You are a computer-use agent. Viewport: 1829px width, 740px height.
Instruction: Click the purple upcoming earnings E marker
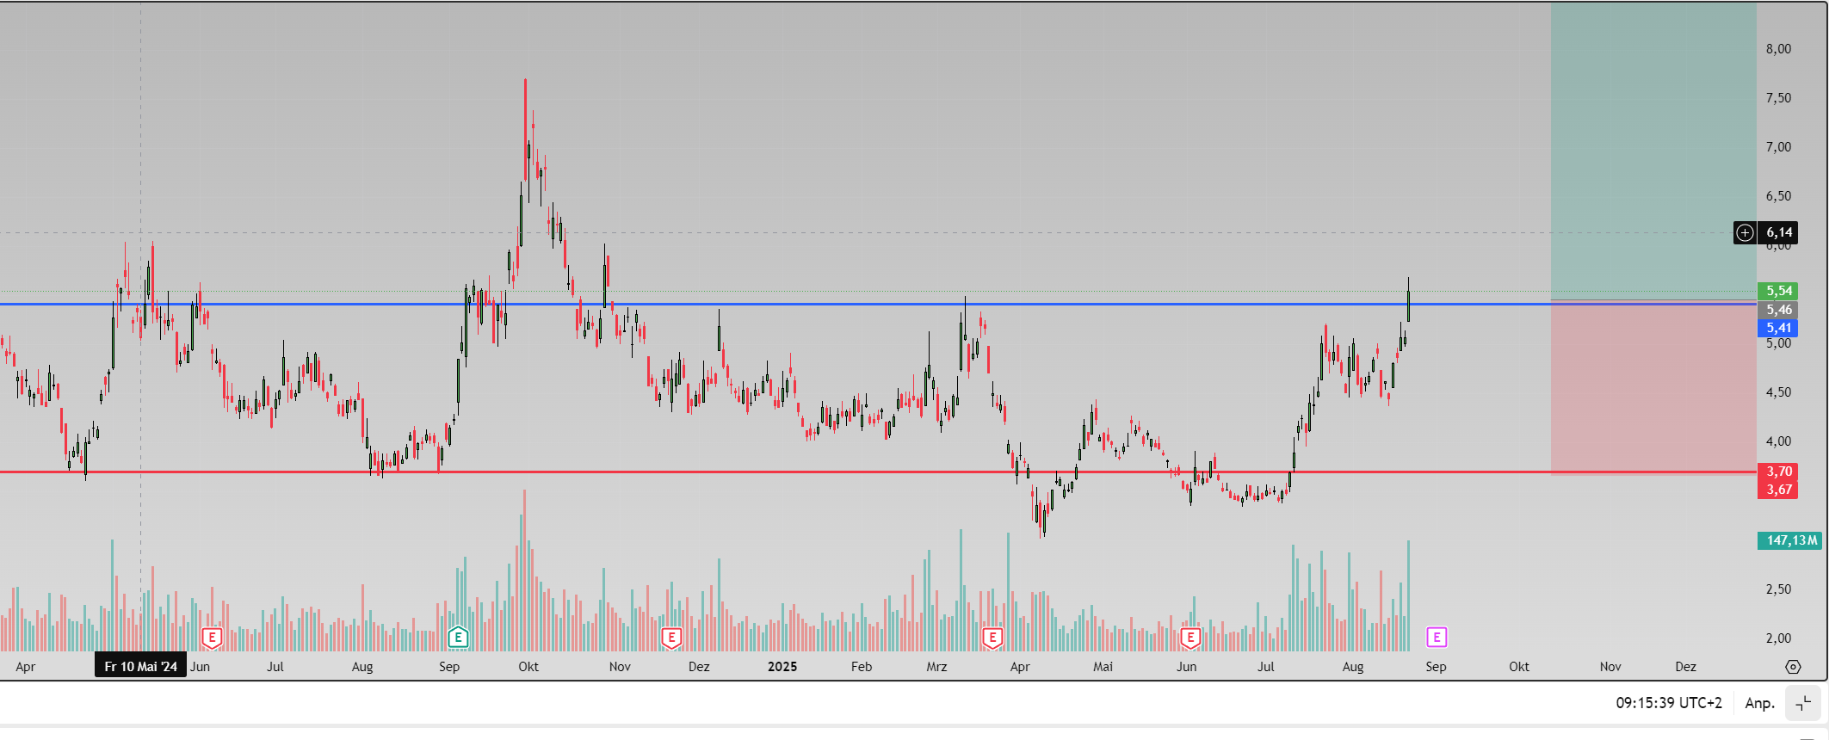click(x=1436, y=637)
